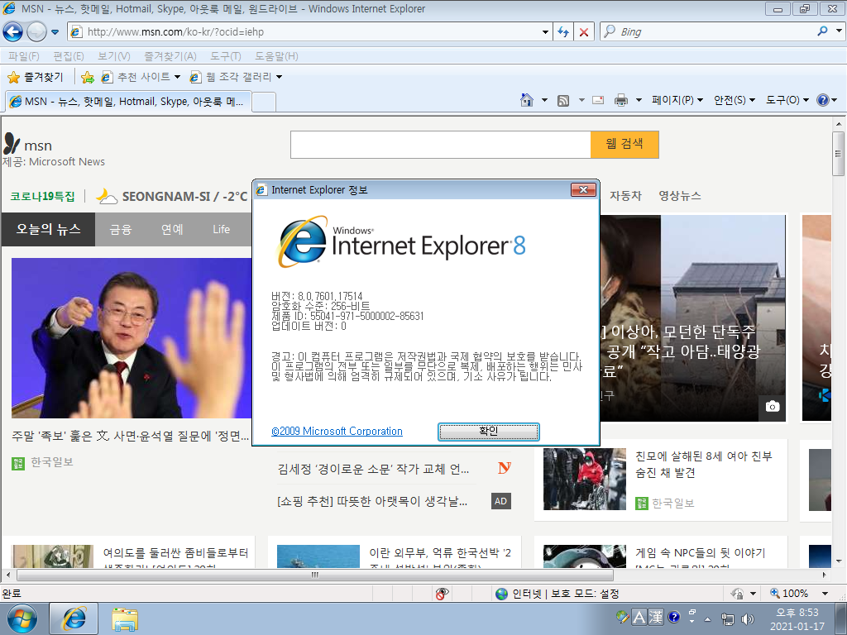Open the 즐겨찾기(A) menu
The height and width of the screenshot is (635, 847).
click(170, 56)
